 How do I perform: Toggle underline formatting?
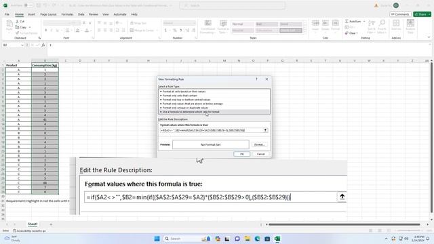click(57, 30)
